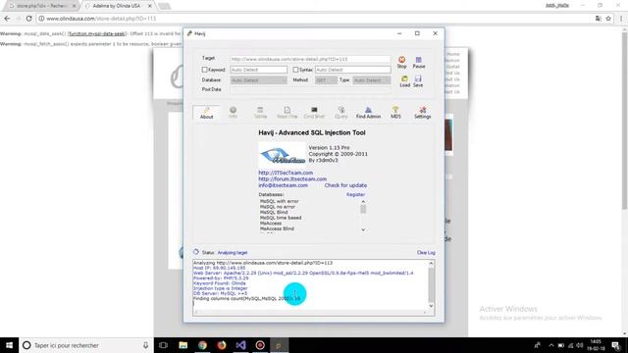Switch to the Query tab

pos(341,113)
